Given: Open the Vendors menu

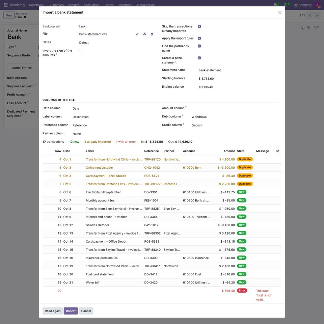Looking at the screenshot, I should [x=74, y=5].
